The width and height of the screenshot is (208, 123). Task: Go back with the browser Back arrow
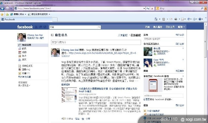[2, 8]
